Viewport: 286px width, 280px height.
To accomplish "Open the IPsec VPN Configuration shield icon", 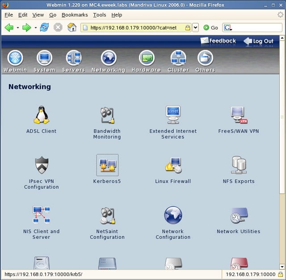I will [x=42, y=165].
